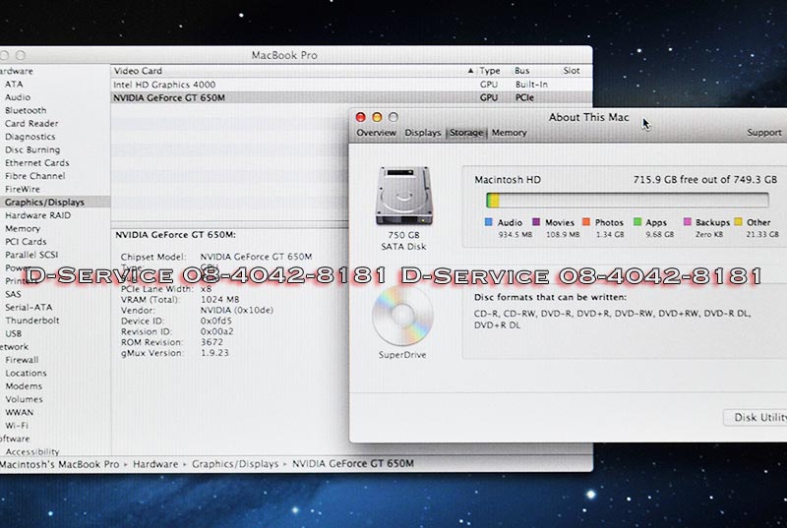
Task: Click Hardware in the path bar
Action: [x=155, y=464]
